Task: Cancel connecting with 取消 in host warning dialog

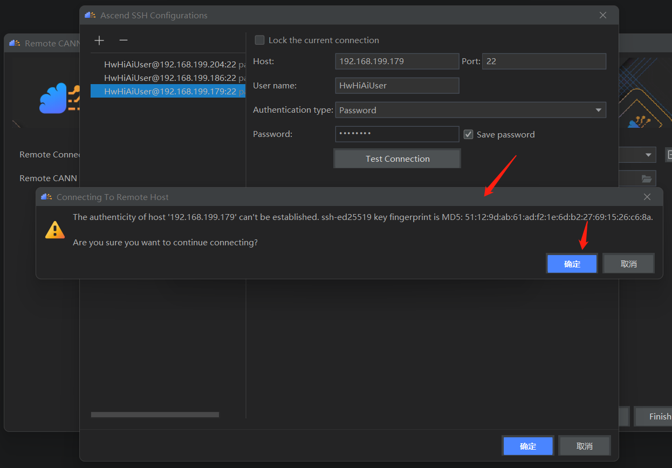Action: click(628, 264)
